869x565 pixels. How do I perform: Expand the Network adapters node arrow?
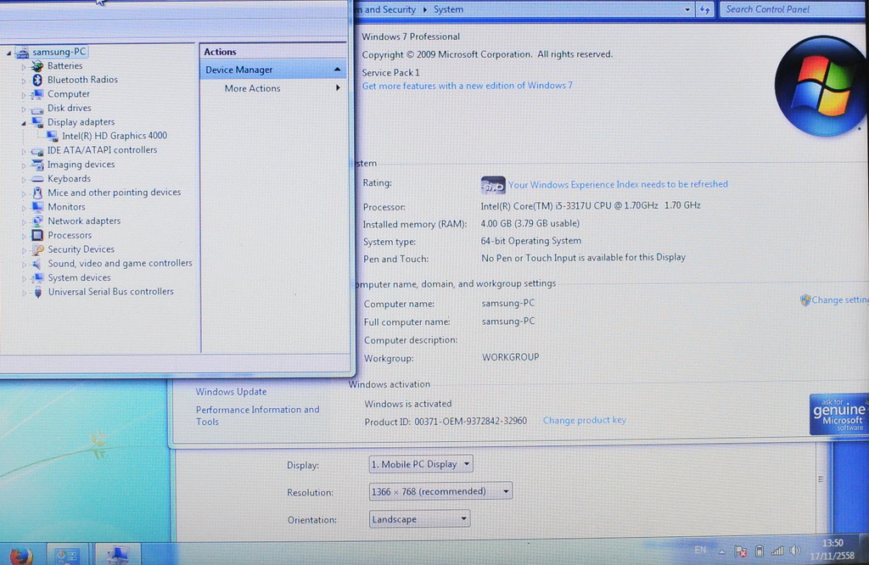pos(23,221)
